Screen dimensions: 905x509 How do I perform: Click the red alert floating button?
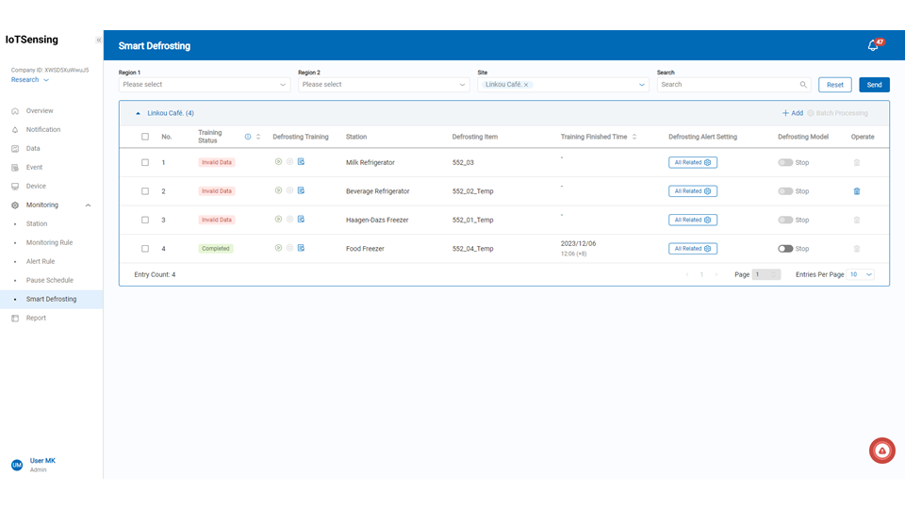click(881, 451)
